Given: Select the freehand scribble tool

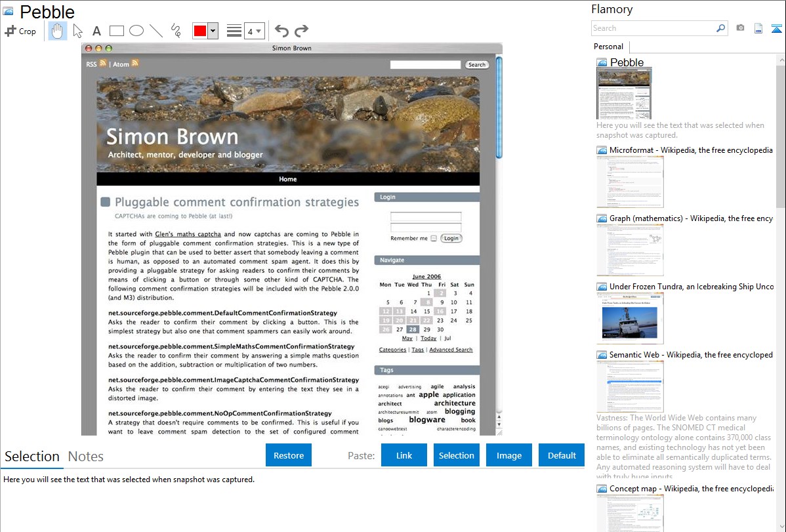Looking at the screenshot, I should coord(176,31).
